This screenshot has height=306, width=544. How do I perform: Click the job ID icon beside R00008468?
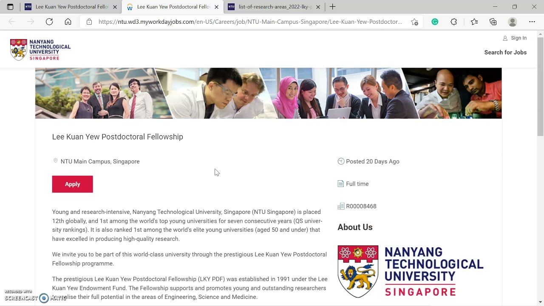[x=341, y=206]
